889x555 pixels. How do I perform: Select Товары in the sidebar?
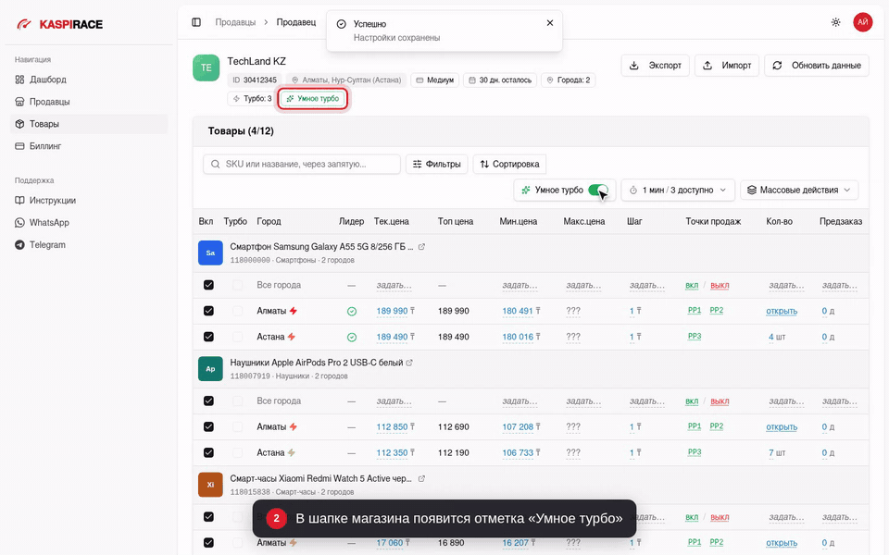89,124
